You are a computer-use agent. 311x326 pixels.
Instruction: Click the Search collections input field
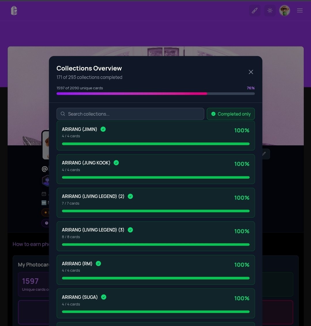coord(130,114)
